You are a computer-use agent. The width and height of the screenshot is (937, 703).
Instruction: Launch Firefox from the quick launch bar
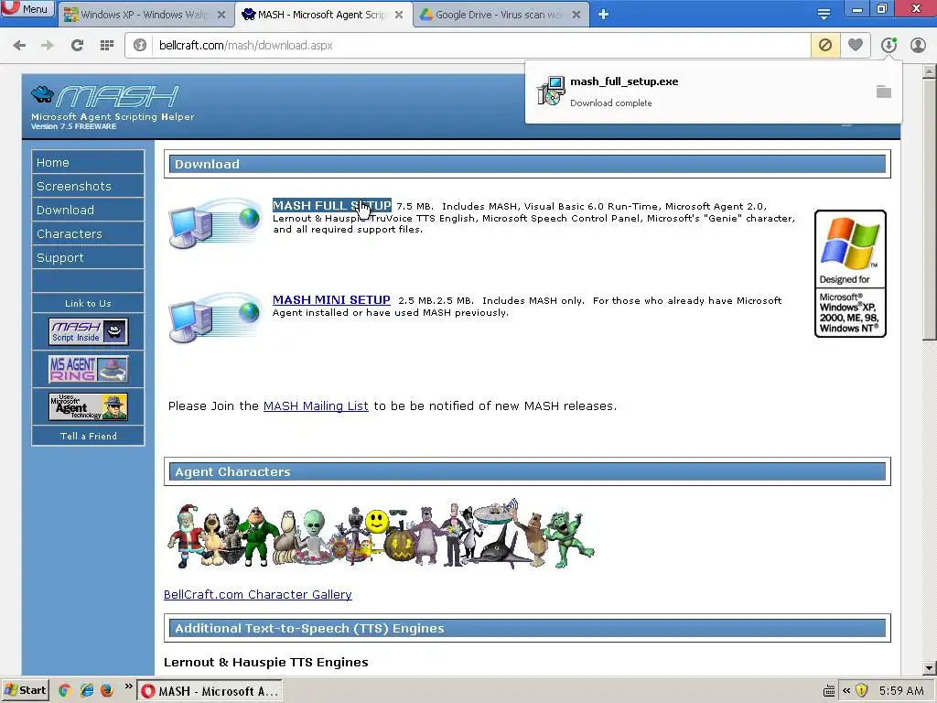pos(107,690)
